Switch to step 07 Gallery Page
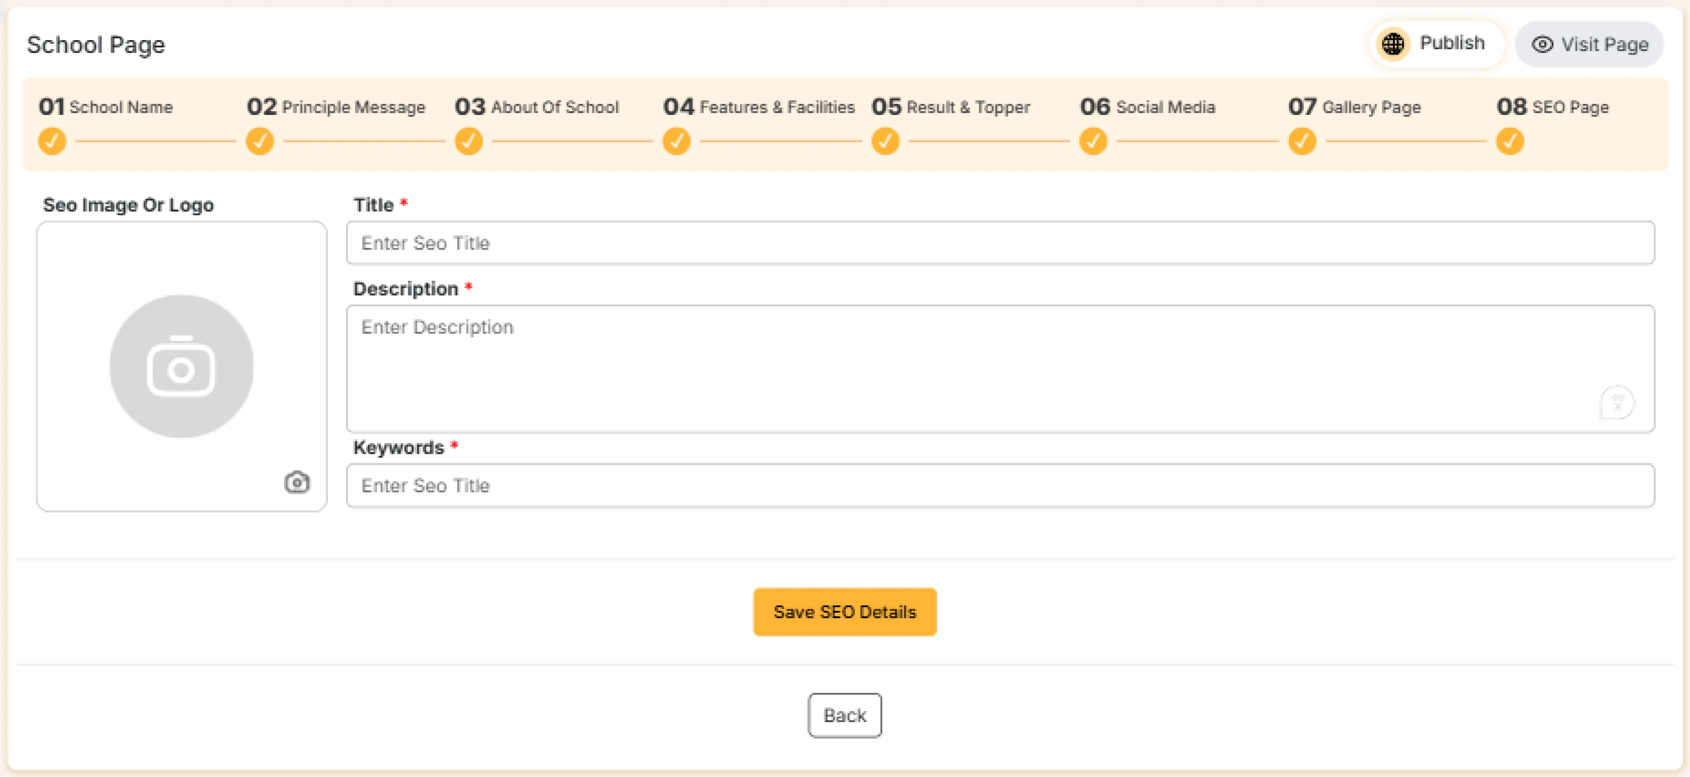The image size is (1690, 777). [1355, 107]
